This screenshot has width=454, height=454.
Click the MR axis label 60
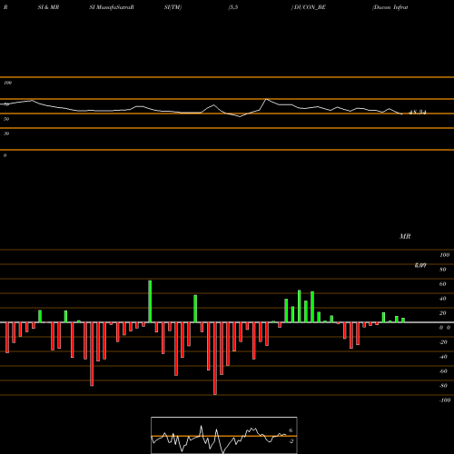[443, 284]
